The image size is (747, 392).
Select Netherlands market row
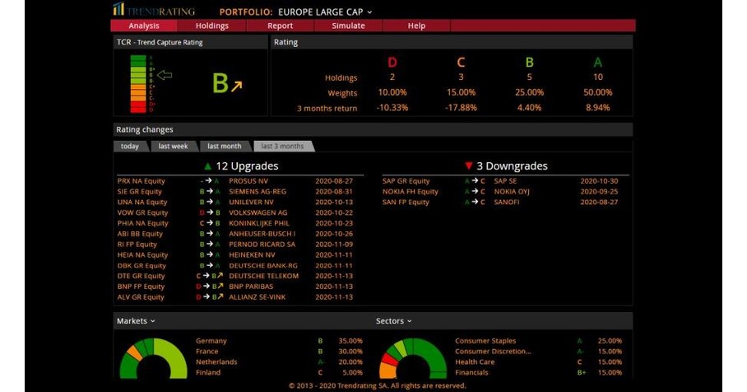point(279,362)
